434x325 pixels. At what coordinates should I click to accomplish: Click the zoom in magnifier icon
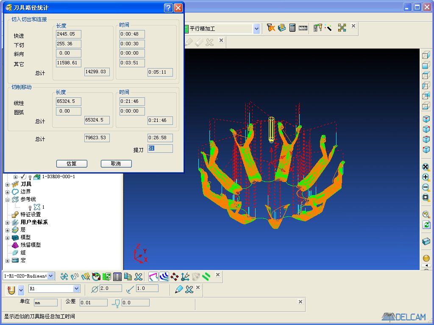pos(426,177)
